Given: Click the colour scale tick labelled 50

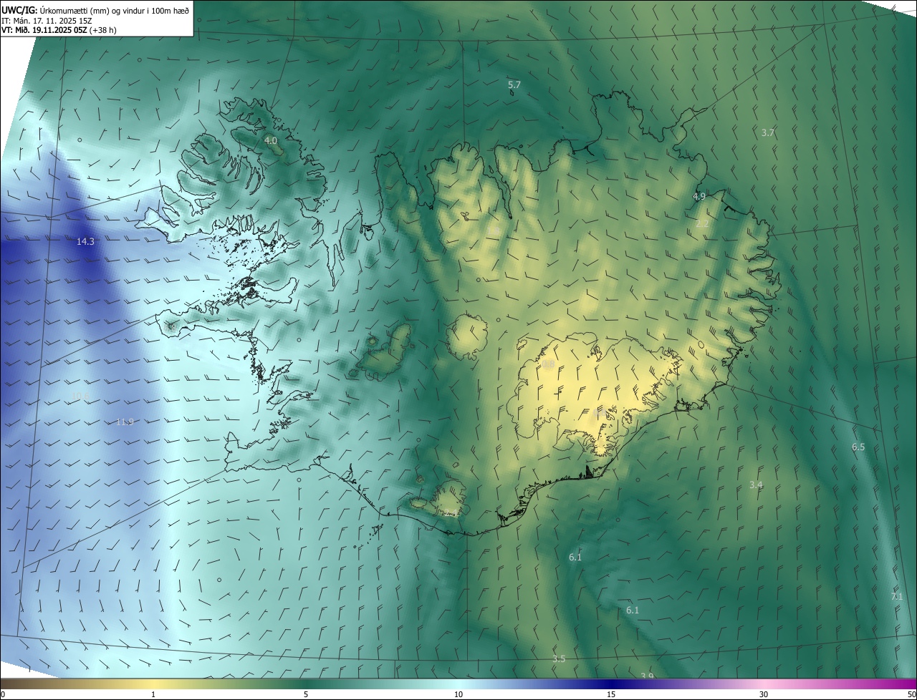Looking at the screenshot, I should pos(911,694).
